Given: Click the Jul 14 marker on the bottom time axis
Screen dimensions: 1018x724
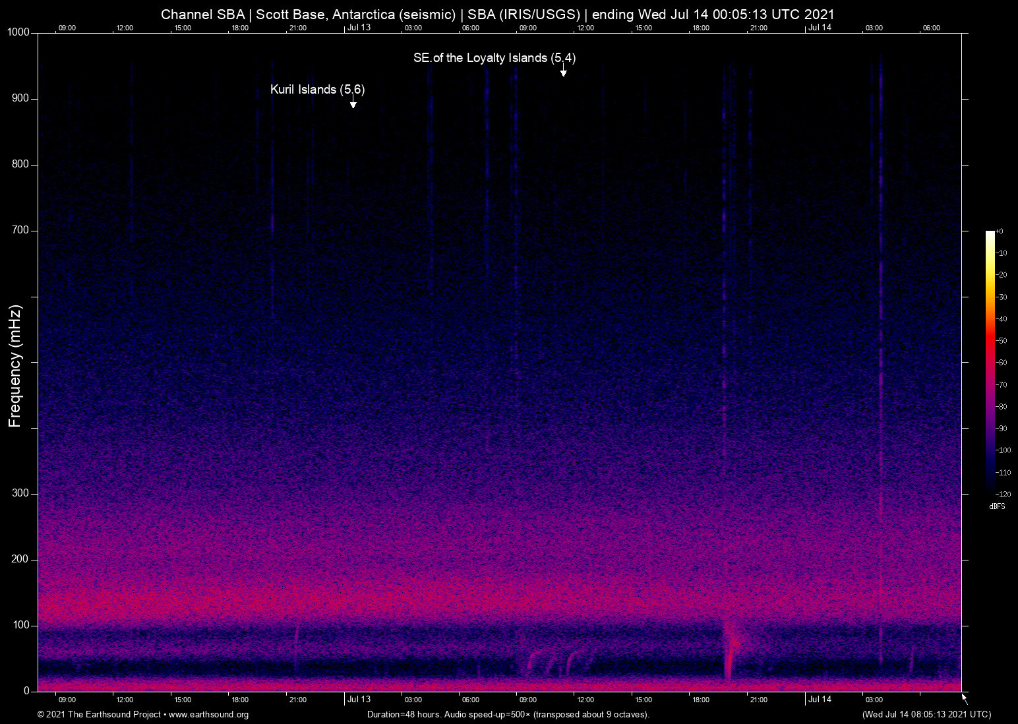Looking at the screenshot, I should 820,699.
